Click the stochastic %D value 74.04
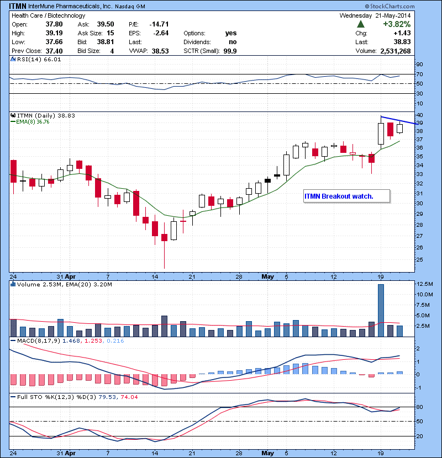The image size is (442, 458). tap(129, 397)
